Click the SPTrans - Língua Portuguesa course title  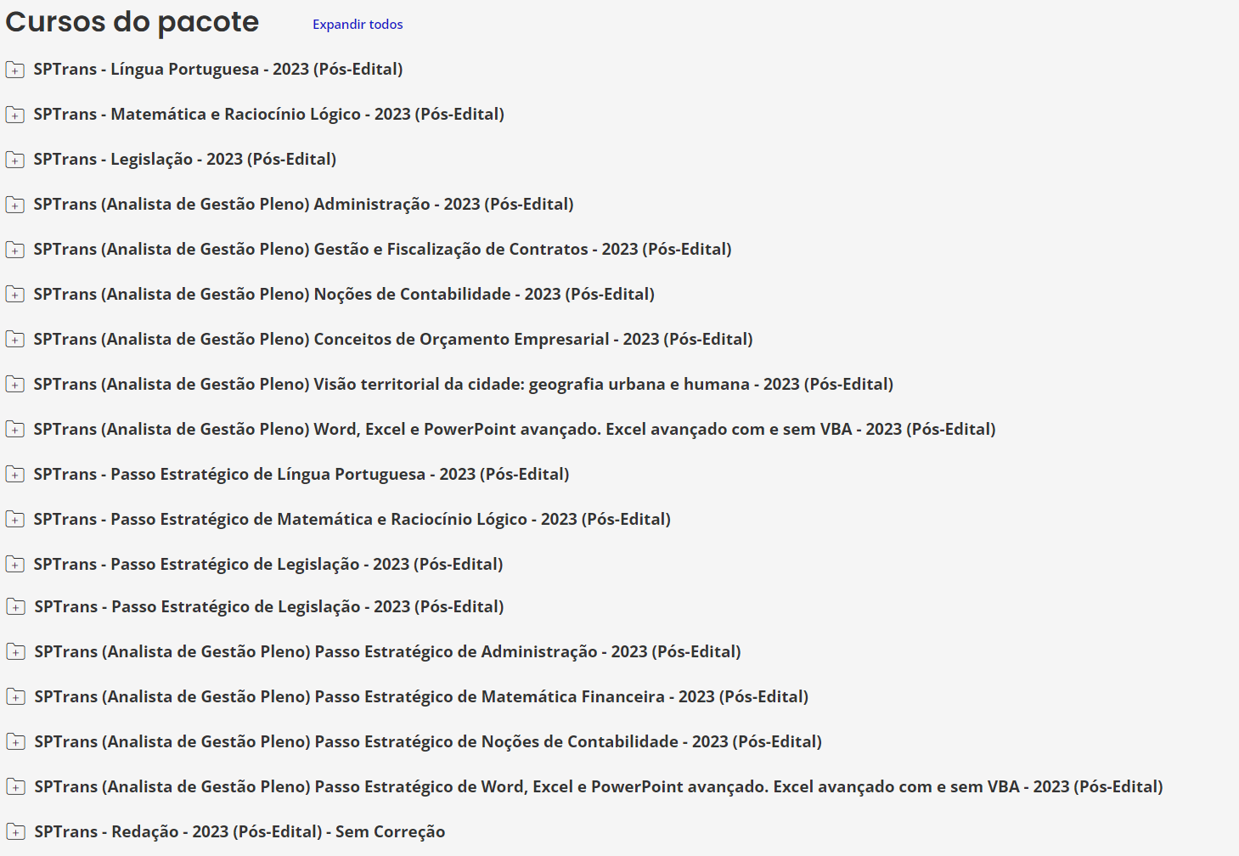point(217,69)
